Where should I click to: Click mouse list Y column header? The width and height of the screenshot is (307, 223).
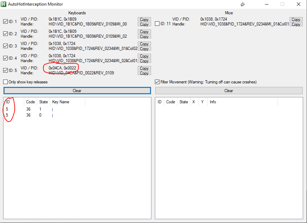[x=203, y=102]
